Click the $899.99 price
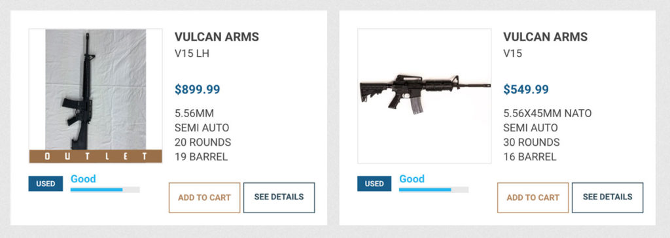This screenshot has height=238, width=670. coord(198,90)
